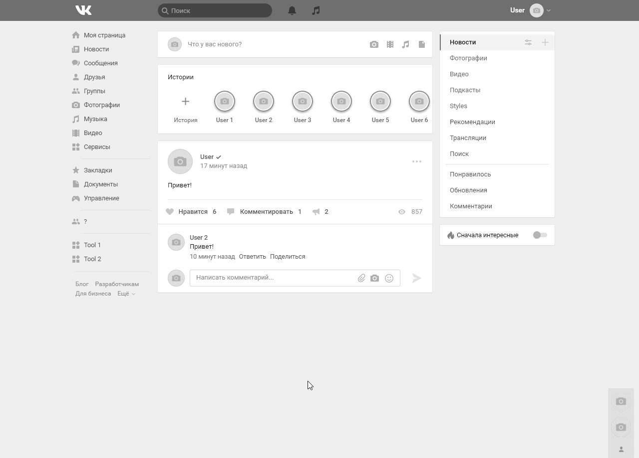Select Обновления tab in right panel
The width and height of the screenshot is (639, 458).
click(x=497, y=190)
